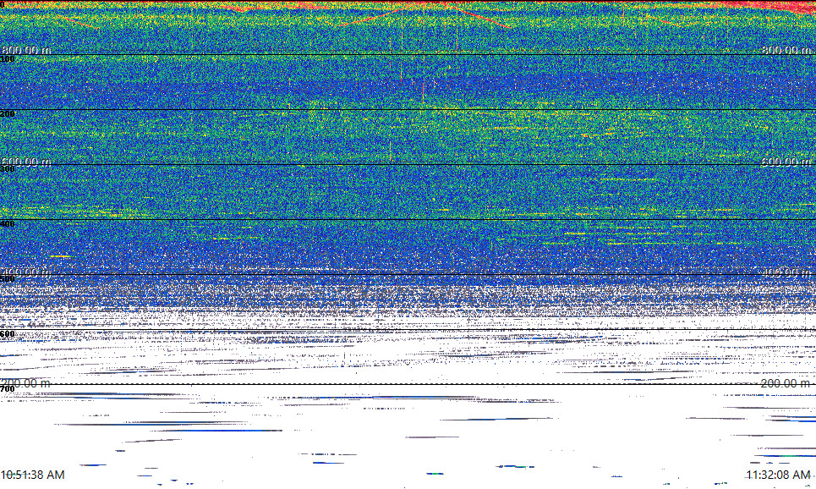
Task: Click the right-edge 600.00 m range label
Action: [x=786, y=162]
